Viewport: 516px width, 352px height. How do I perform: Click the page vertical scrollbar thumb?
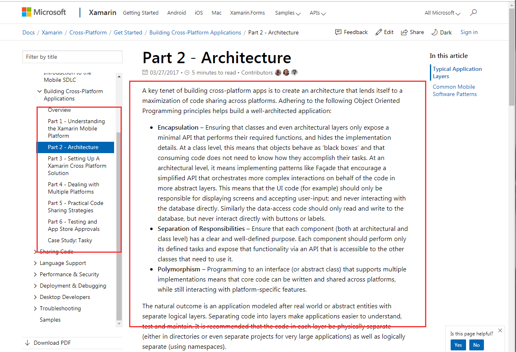(x=512, y=57)
